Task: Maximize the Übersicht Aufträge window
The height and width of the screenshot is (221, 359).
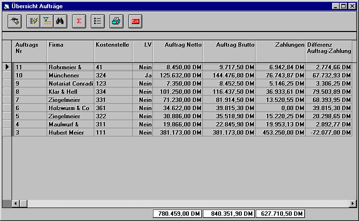Action: (x=344, y=6)
